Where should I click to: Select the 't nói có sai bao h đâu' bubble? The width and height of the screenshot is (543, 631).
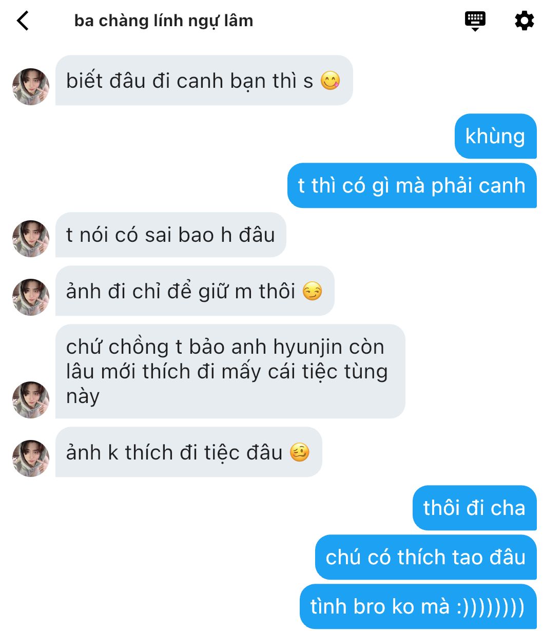coord(170,235)
